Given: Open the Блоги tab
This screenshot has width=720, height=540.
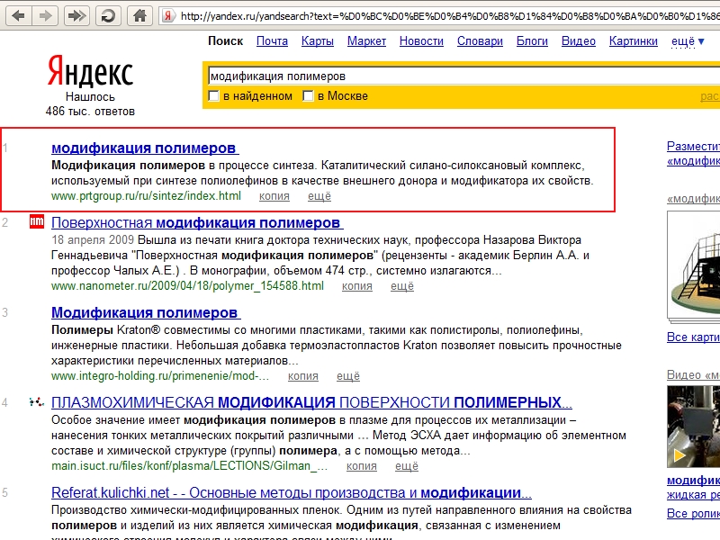Looking at the screenshot, I should click(532, 40).
